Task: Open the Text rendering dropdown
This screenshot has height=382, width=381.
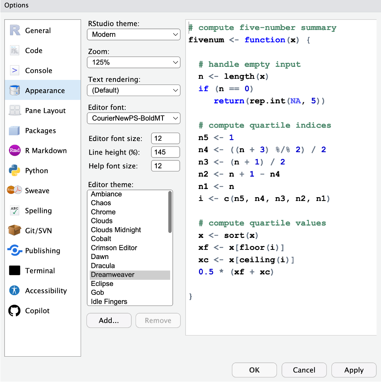Action: (x=134, y=90)
